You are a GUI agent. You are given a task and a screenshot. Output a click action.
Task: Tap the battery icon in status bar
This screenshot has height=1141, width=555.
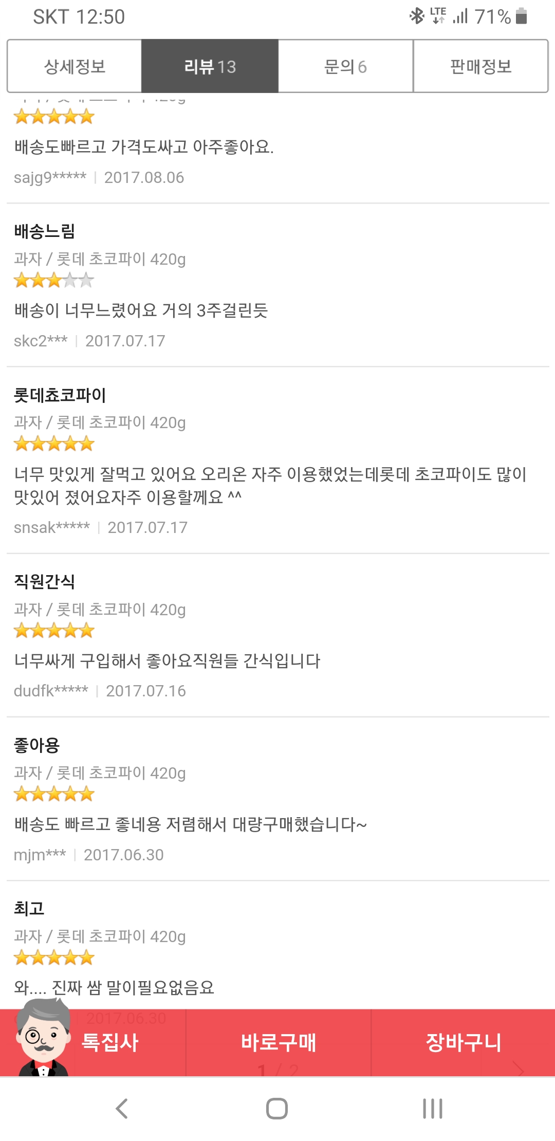(522, 16)
